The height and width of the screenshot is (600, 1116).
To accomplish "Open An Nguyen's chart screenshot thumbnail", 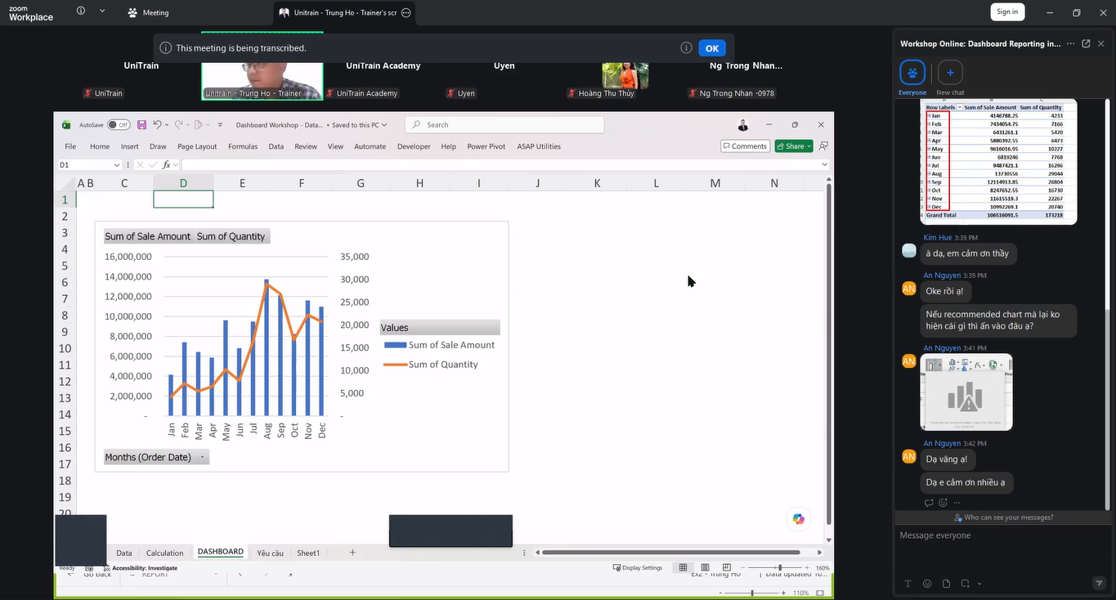I will click(x=966, y=392).
